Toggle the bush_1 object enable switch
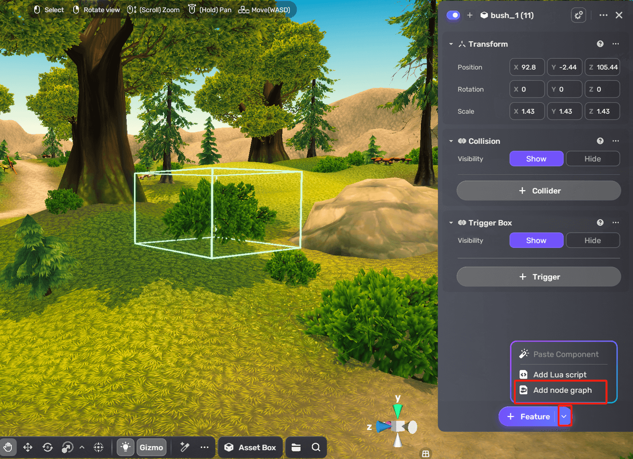The height and width of the screenshot is (459, 633). pos(453,15)
